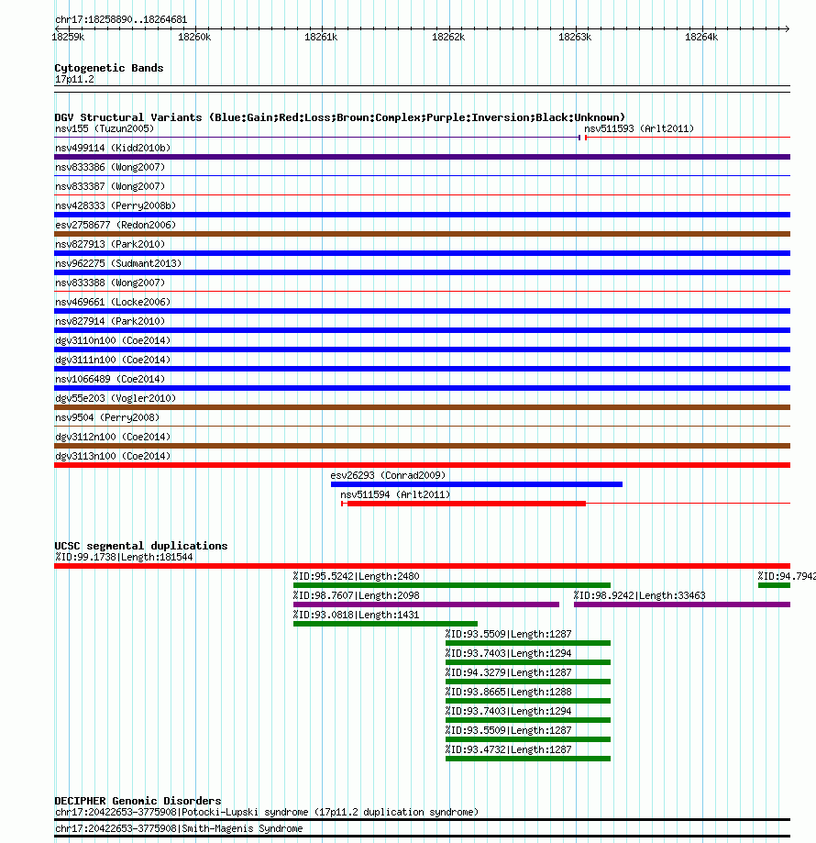
Task: Click the 18259k ruler label
Action: click(x=68, y=37)
